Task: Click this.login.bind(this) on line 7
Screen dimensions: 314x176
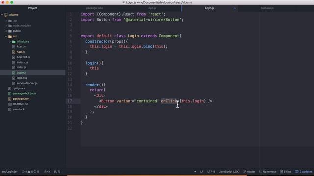Action: pos(142,47)
